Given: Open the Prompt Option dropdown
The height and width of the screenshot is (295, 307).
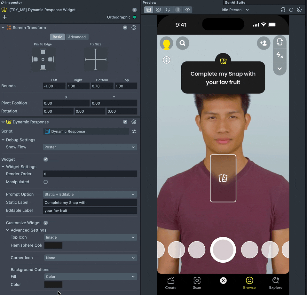Looking at the screenshot, I should click(90, 195).
